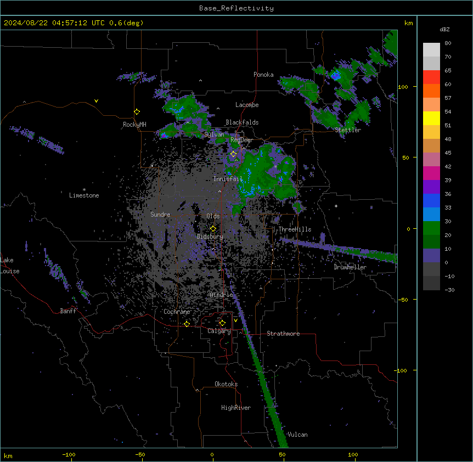Click the Stettler city label
The height and width of the screenshot is (462, 473).
click(x=348, y=130)
